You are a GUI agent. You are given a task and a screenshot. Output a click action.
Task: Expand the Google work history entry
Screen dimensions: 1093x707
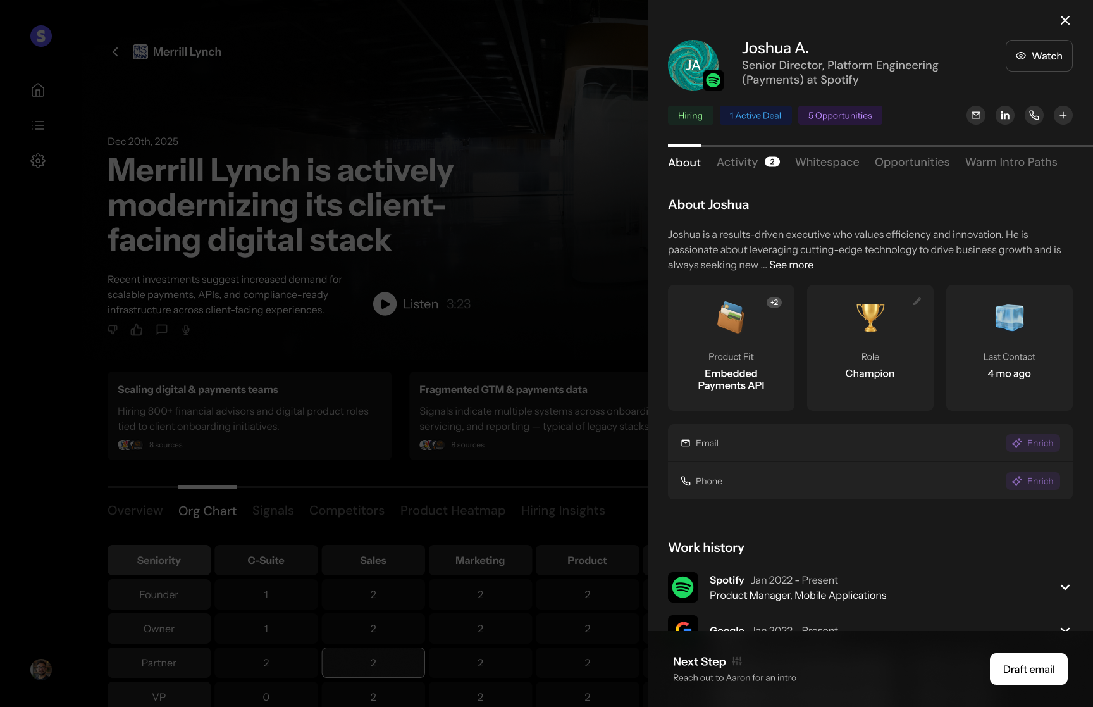(1065, 629)
